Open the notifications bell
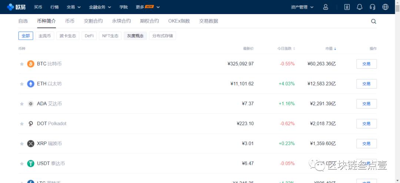The image size is (400, 183). coord(359,7)
